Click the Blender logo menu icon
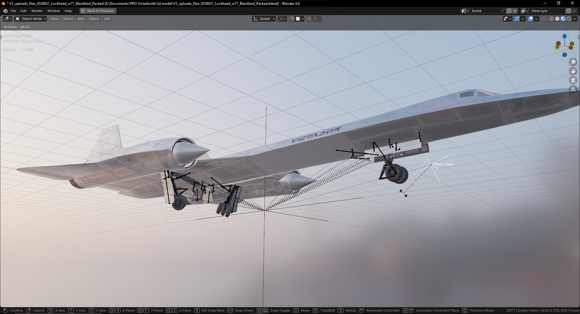 pyautogui.click(x=5, y=11)
